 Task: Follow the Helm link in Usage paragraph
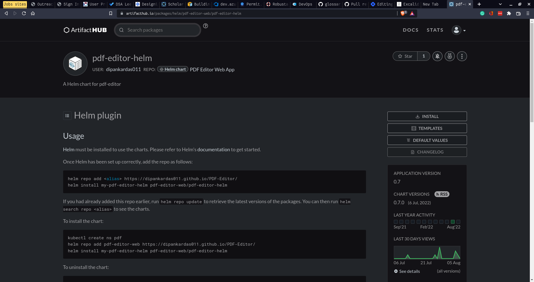click(x=69, y=150)
